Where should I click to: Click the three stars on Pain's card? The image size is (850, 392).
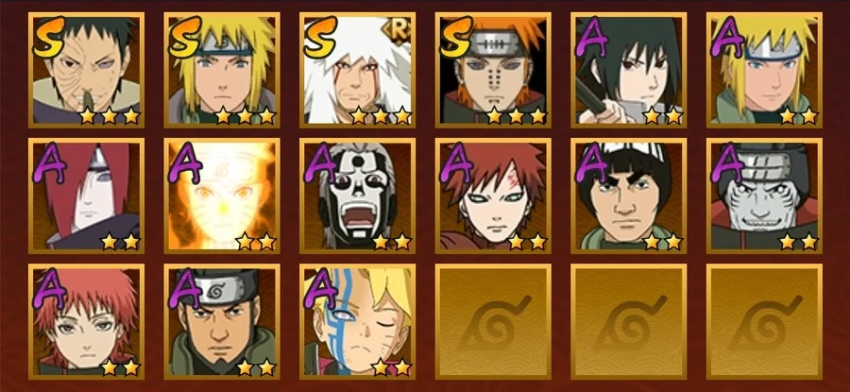[x=516, y=115]
